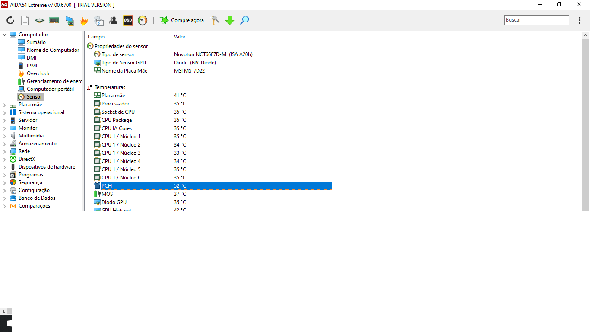Select the Tipo de sensor row
Screen dimensions: 590x332
(x=209, y=54)
